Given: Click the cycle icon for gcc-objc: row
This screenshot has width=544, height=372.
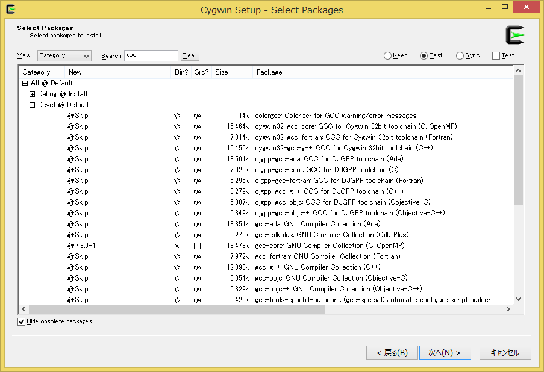Looking at the screenshot, I should tap(70, 278).
